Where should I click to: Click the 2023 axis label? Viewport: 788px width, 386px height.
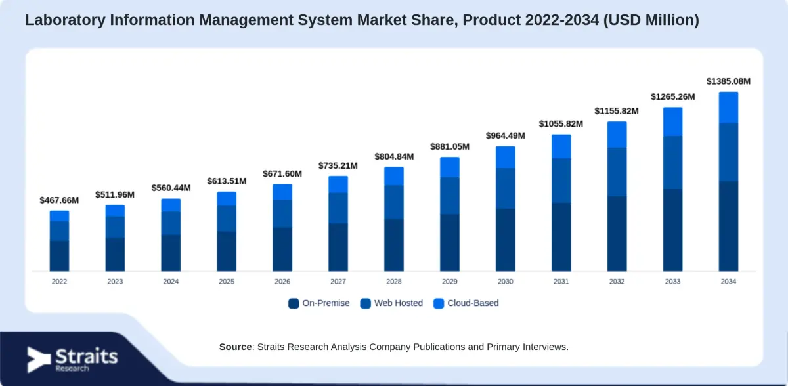click(x=115, y=281)
